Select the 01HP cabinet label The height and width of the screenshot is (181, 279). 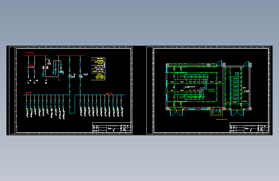point(236,99)
